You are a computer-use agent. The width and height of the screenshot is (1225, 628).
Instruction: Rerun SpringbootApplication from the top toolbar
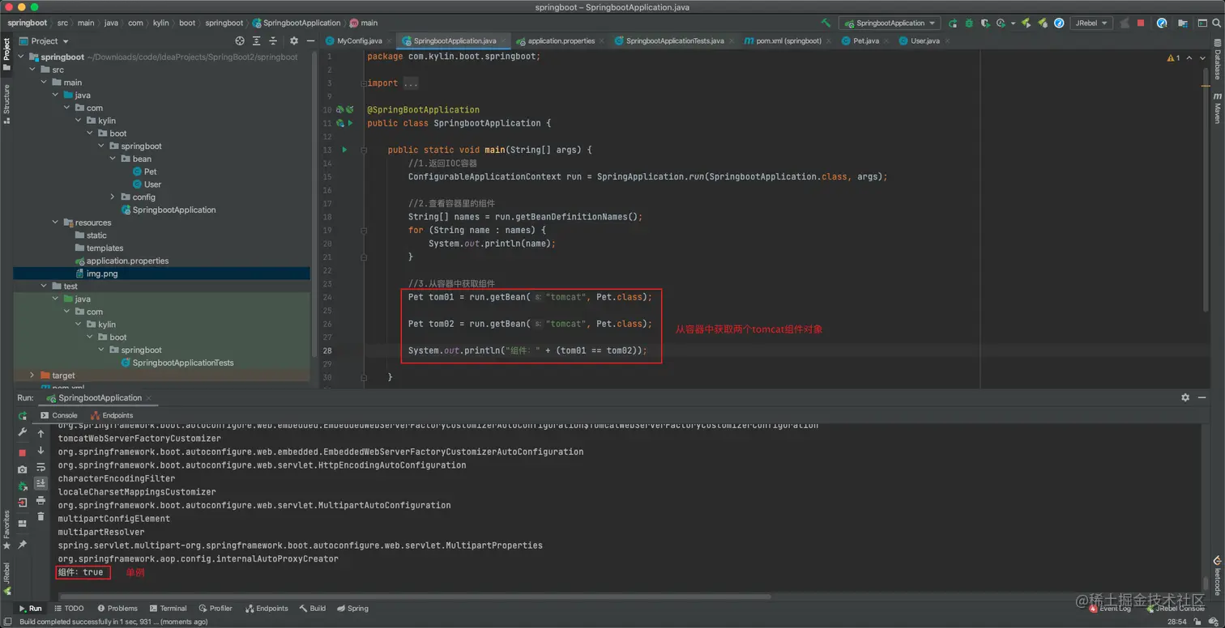[953, 23]
